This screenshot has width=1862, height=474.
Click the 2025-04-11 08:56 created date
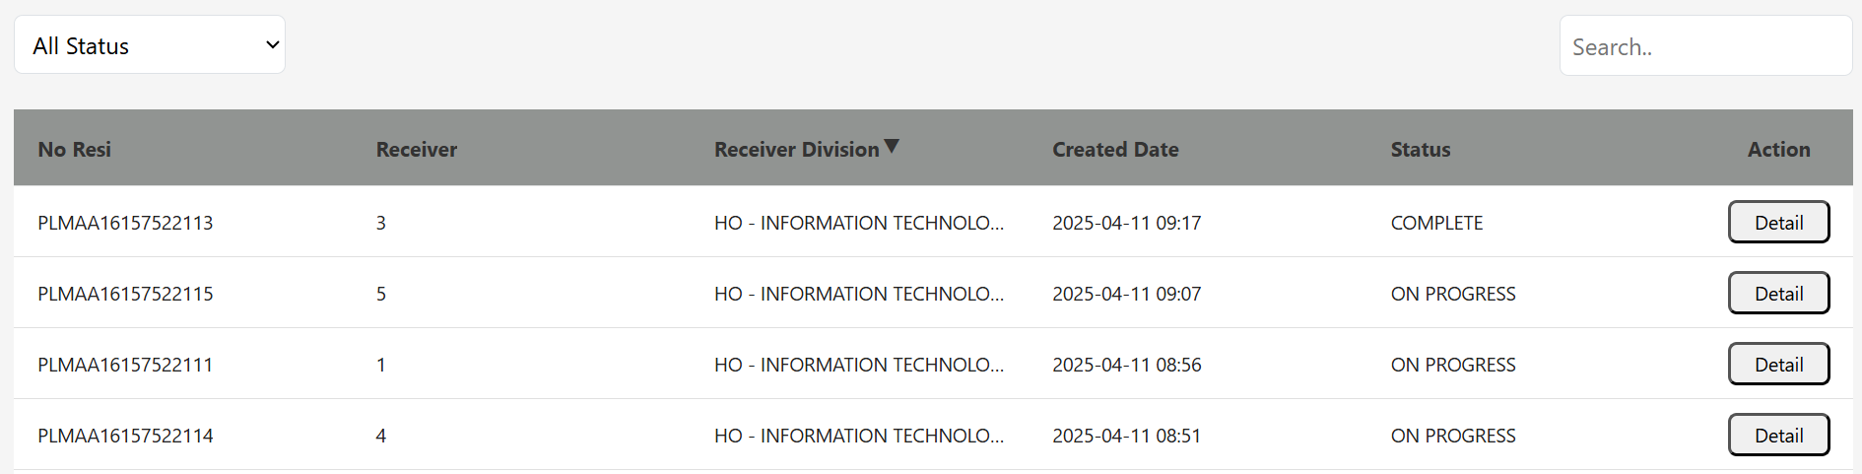tap(1127, 365)
